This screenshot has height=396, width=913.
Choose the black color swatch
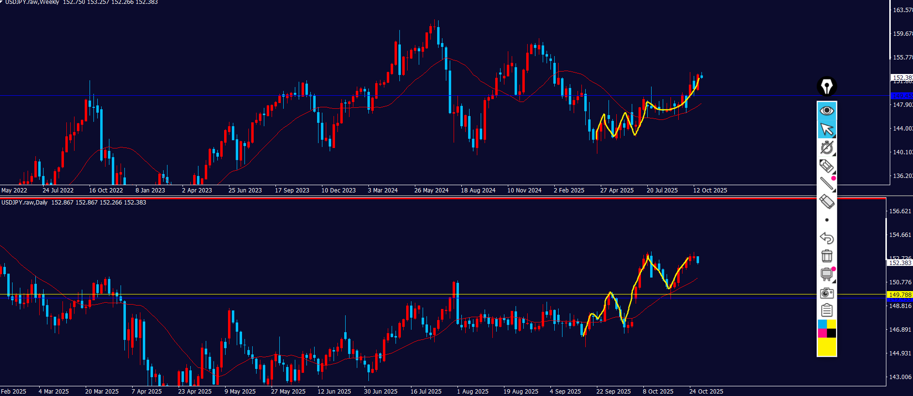[832, 333]
